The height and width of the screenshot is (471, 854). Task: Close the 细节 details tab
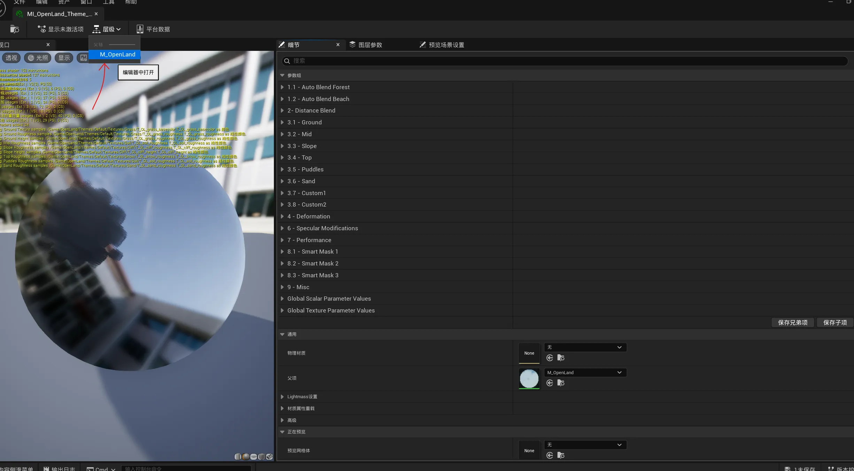338,45
